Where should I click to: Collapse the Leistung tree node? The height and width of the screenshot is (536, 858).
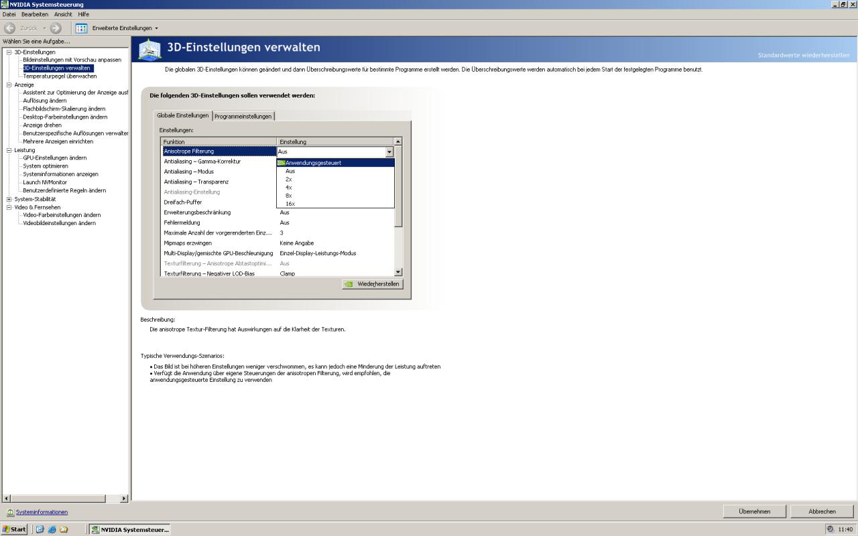click(x=9, y=150)
